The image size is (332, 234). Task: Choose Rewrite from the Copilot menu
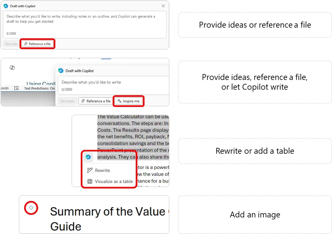point(102,170)
